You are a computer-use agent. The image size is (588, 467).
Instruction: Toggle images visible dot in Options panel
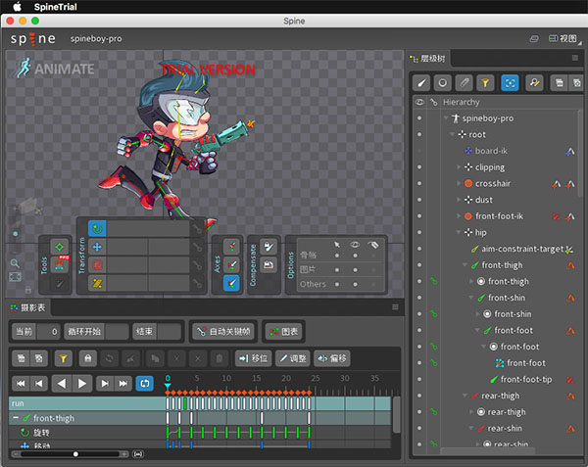(x=355, y=269)
